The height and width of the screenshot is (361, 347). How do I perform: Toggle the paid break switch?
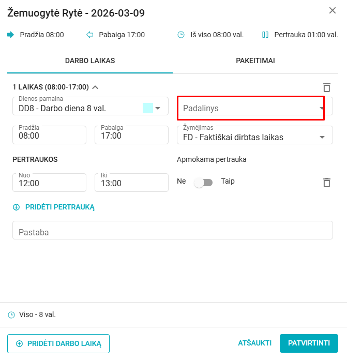(x=203, y=183)
